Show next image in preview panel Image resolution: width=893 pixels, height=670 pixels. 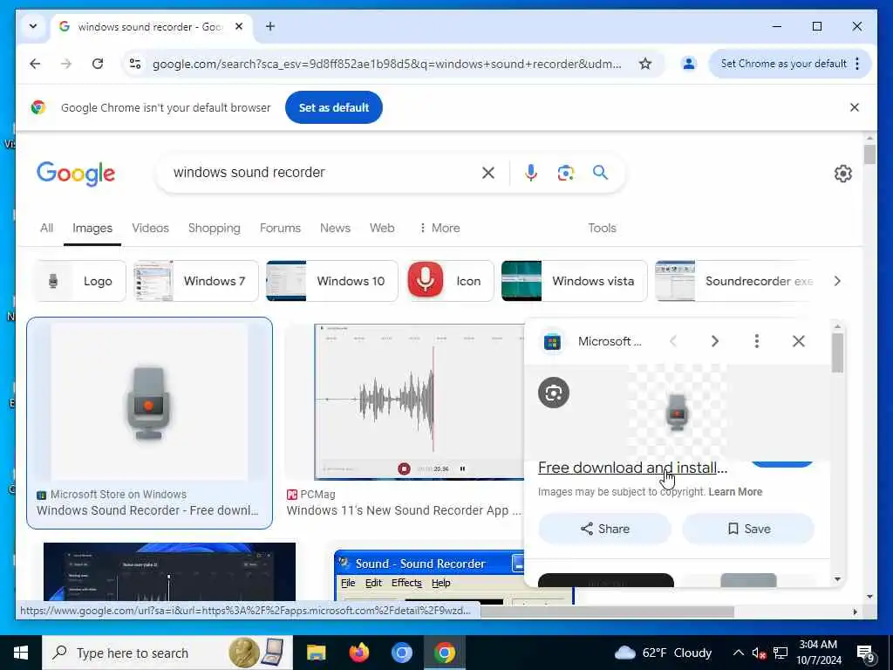(715, 341)
